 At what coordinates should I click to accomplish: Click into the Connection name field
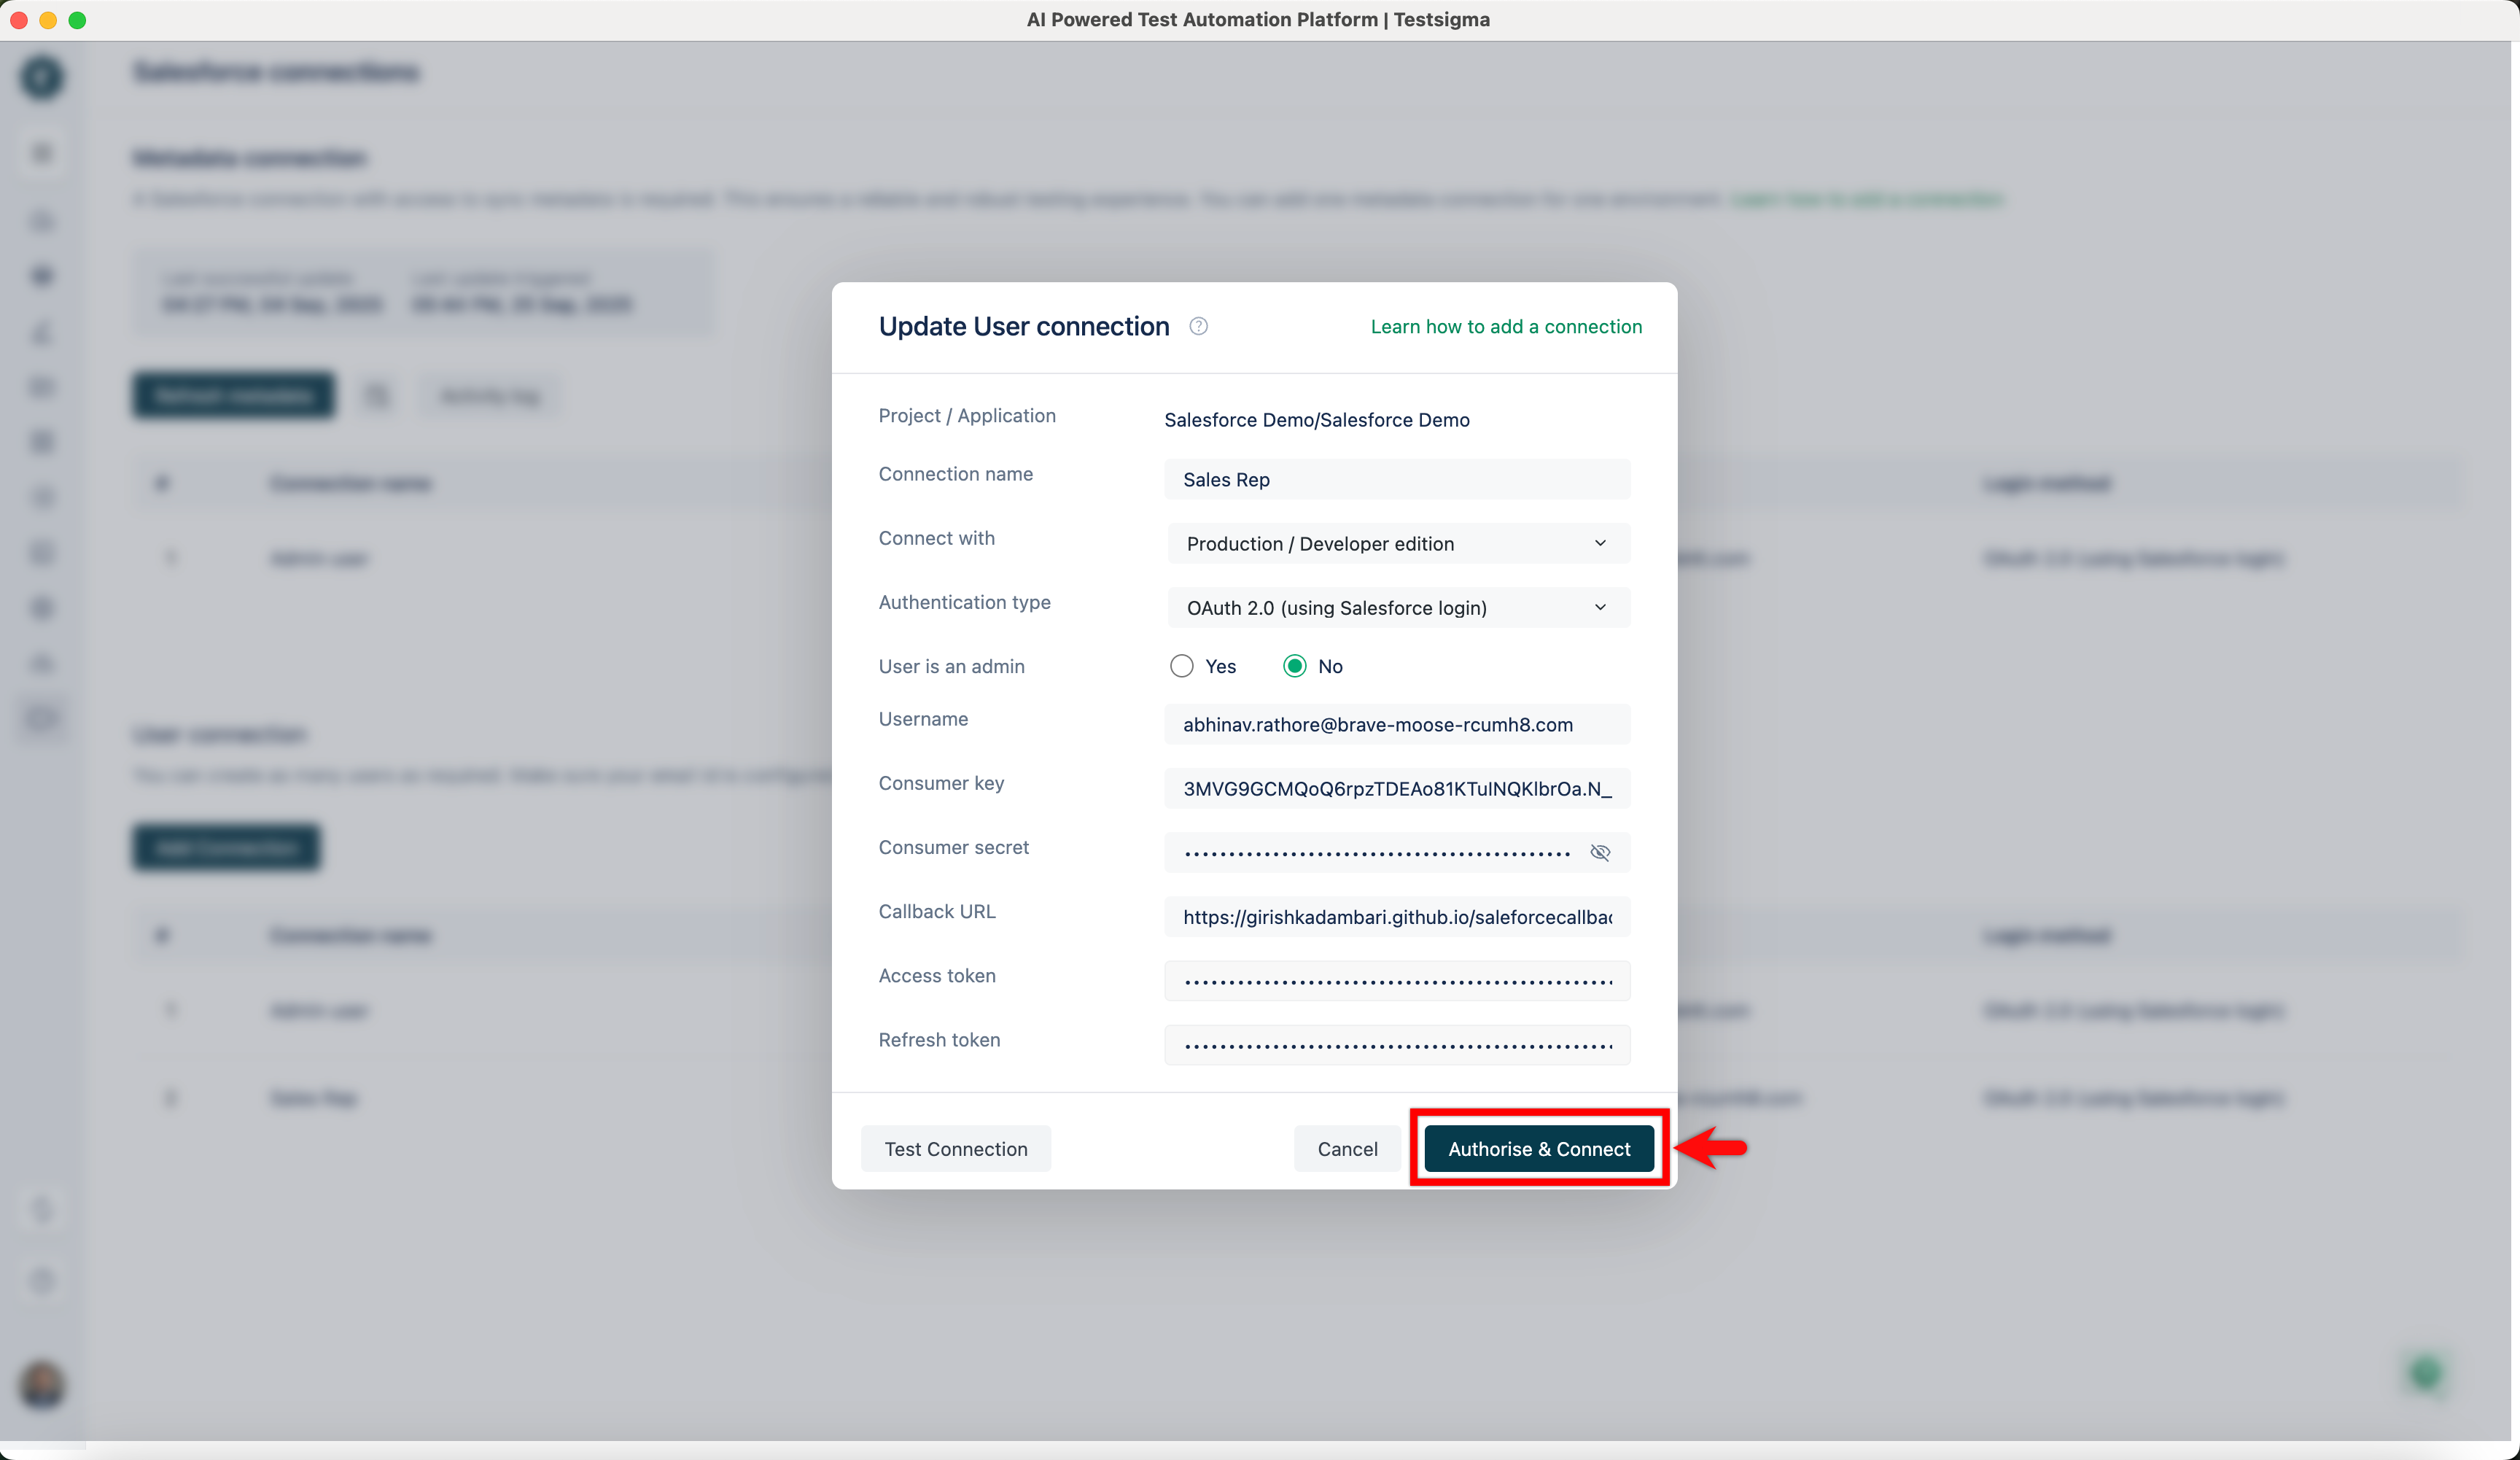click(1396, 479)
